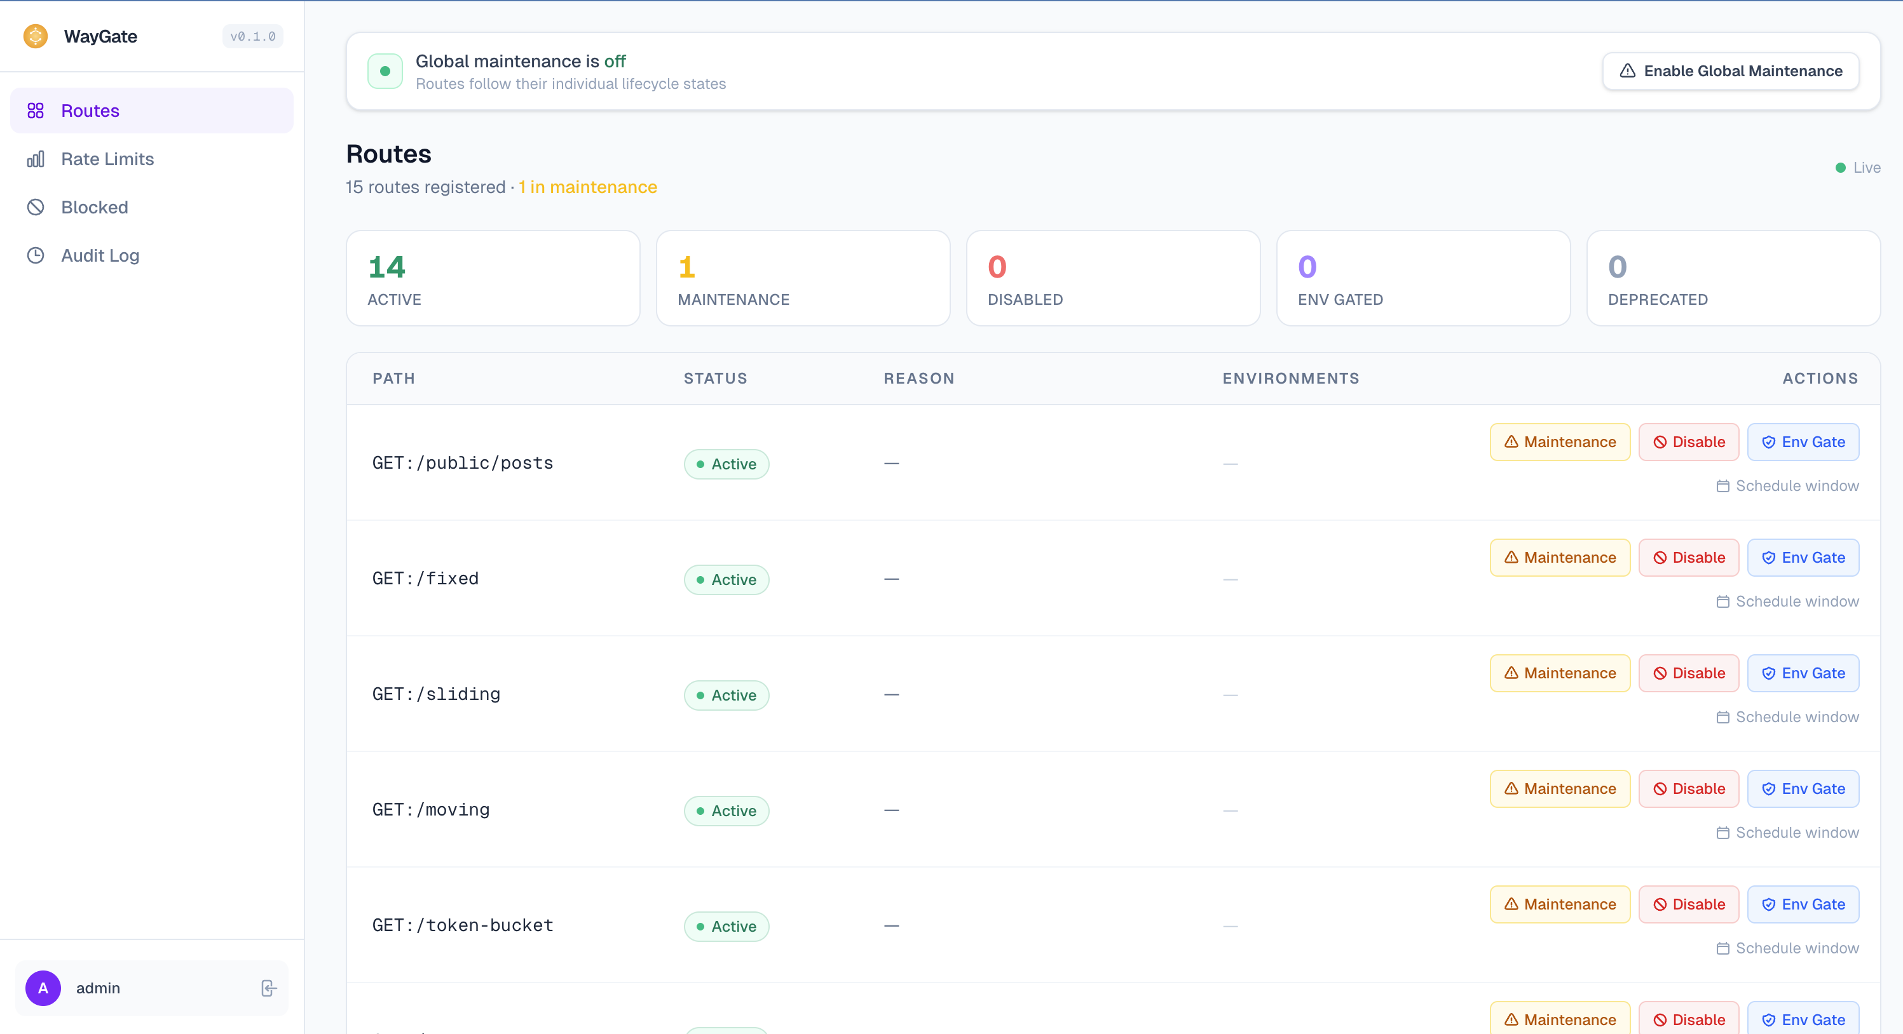Open Env Gate for GET:/token-bucket
Image resolution: width=1903 pixels, height=1034 pixels.
pos(1803,904)
